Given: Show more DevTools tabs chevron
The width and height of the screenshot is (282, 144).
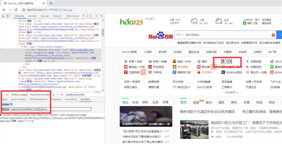Looking at the screenshot, I should pyautogui.click(x=83, y=16).
